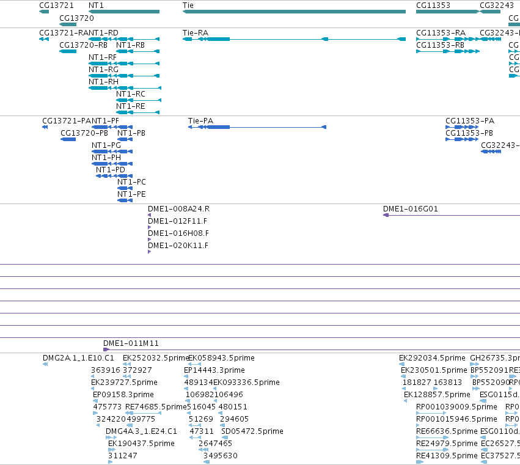The height and width of the screenshot is (465, 520).
Task: Select the DME1-008A24.R BAC end label
Action: pos(179,209)
